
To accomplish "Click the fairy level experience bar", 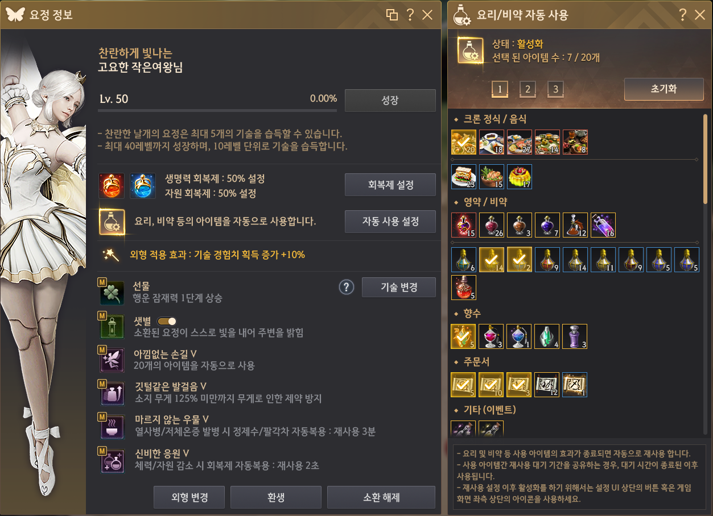I will coord(218,110).
